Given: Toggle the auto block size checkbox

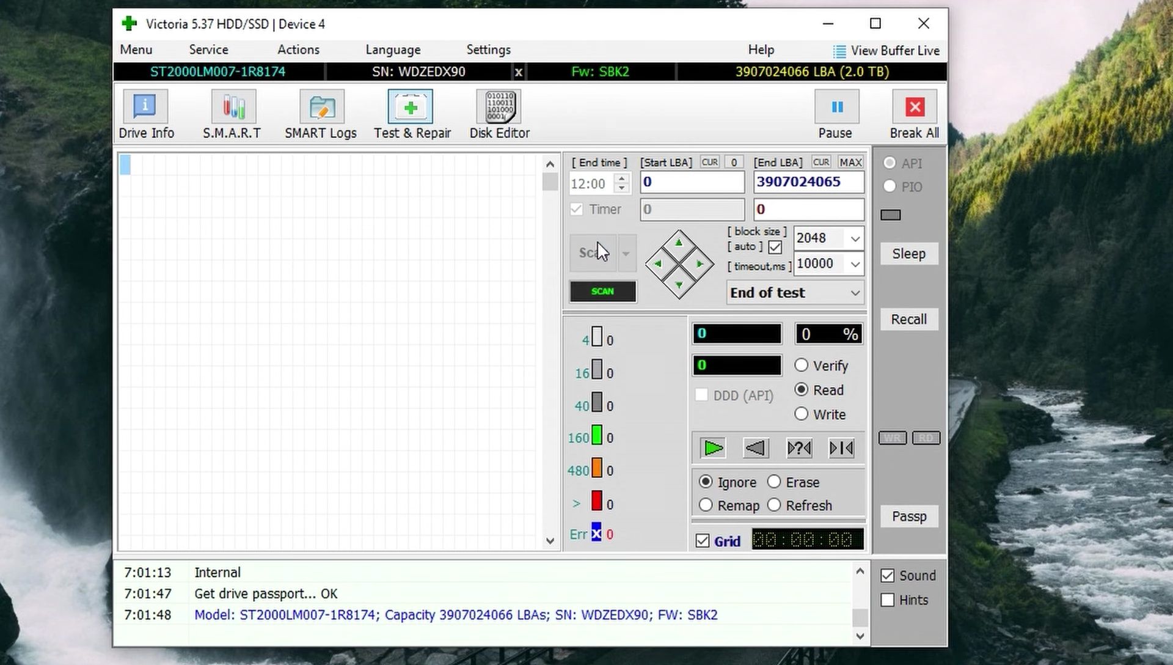Looking at the screenshot, I should (x=775, y=247).
